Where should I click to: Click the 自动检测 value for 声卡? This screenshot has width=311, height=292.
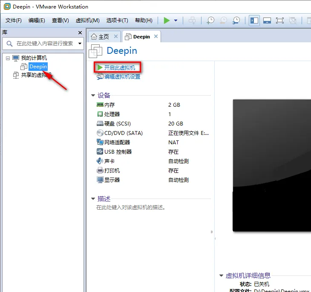coord(179,161)
